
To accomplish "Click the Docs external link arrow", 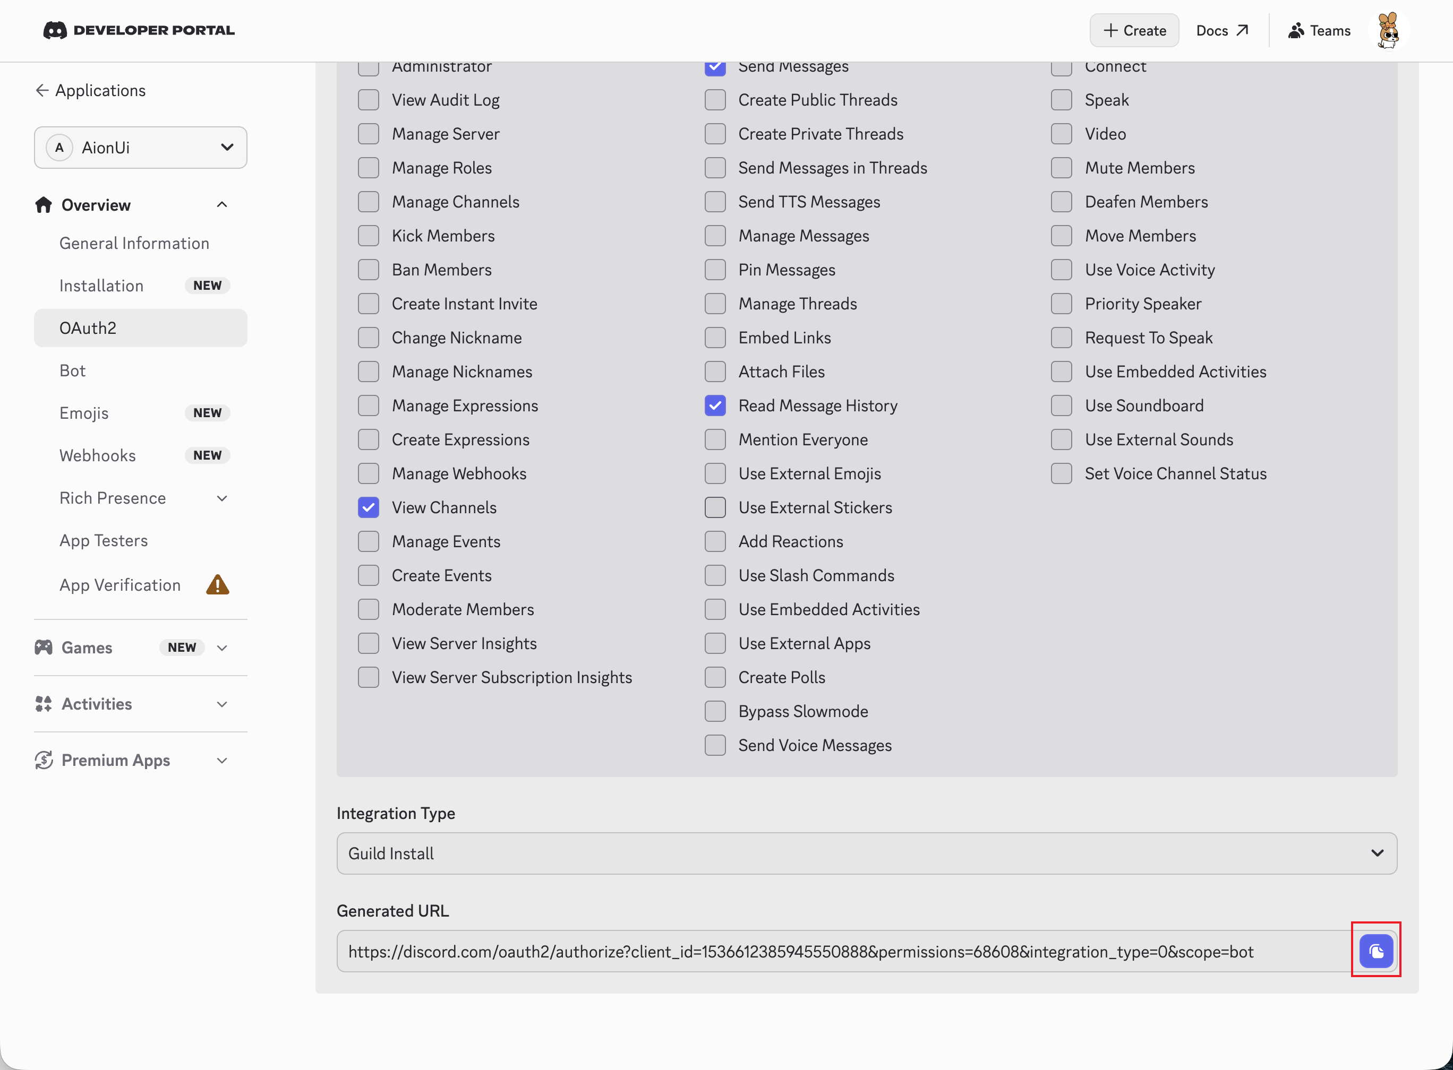I will point(1242,30).
